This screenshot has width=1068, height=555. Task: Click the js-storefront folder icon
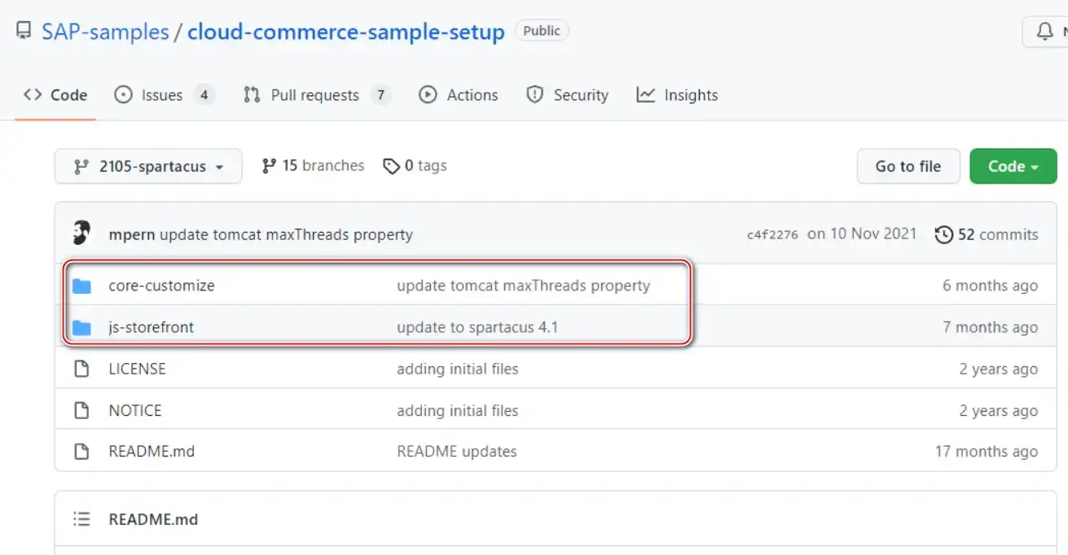pos(81,328)
